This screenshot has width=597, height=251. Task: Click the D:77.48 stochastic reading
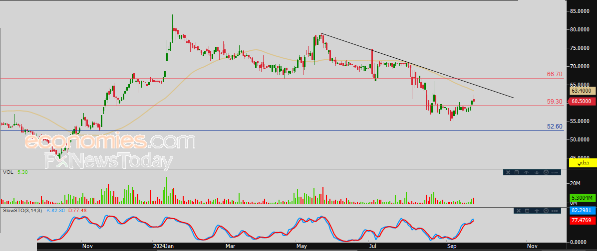[77, 210]
